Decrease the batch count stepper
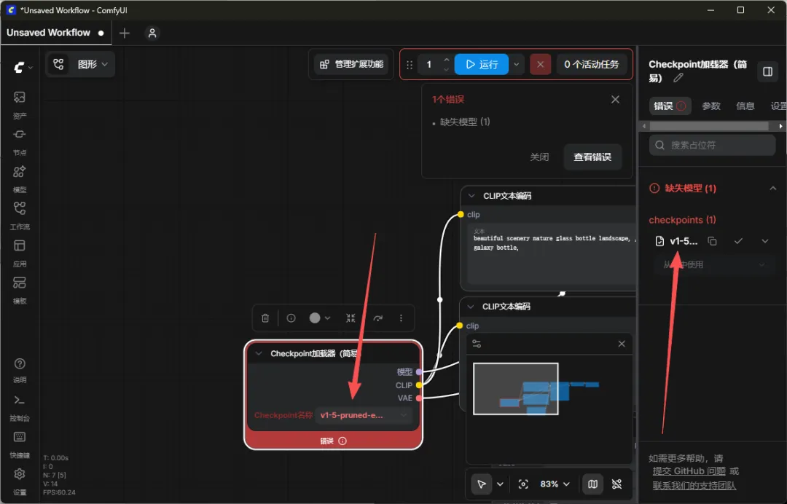 tap(446, 68)
